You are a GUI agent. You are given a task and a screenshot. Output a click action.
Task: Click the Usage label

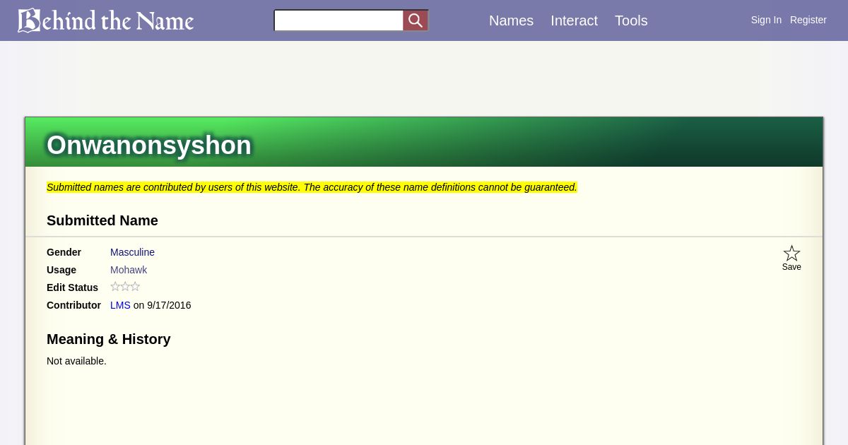click(61, 270)
